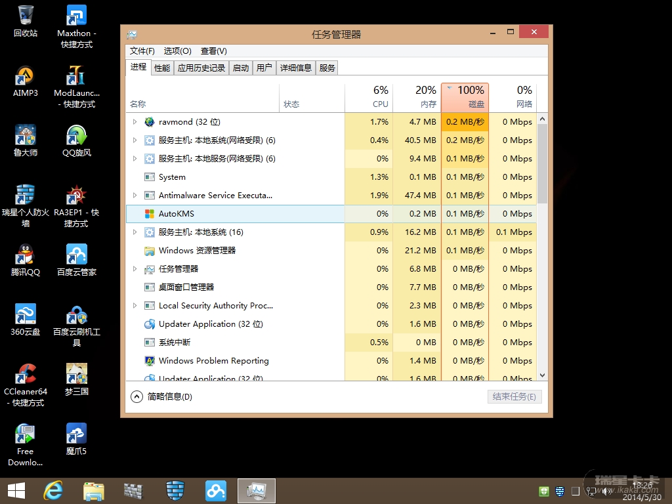Open CCleaner64 shortcut icon
672x504 pixels.
click(x=26, y=385)
